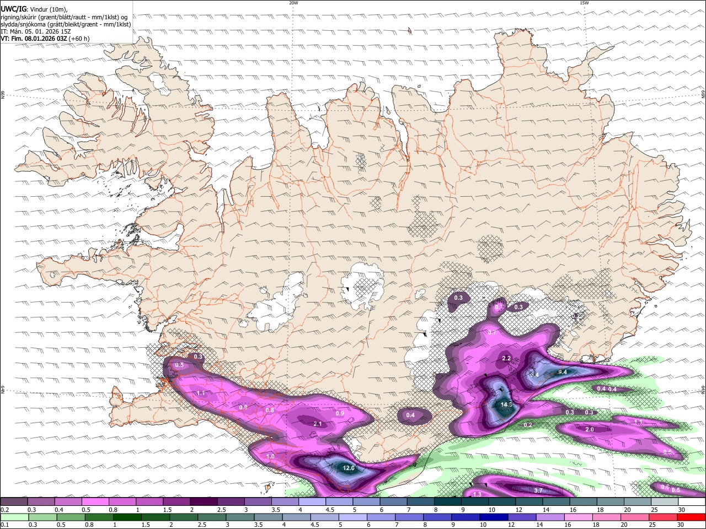Click the 2.2 value label on the map
Image resolution: width=706 pixels, height=529 pixels.
click(507, 359)
